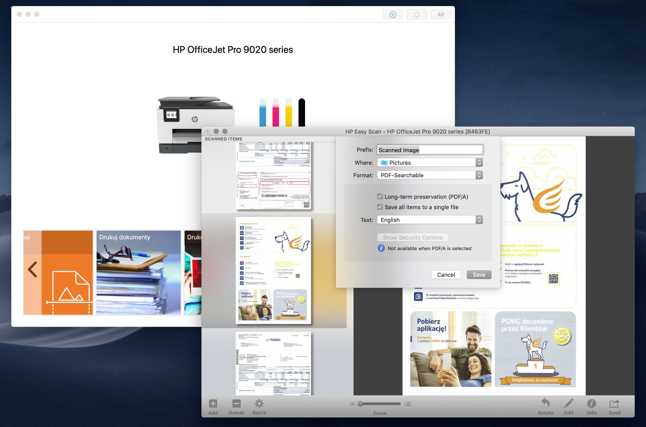This screenshot has height=427, width=646.
Task: Select the third PGNiG invoice thumbnail
Action: click(273, 363)
